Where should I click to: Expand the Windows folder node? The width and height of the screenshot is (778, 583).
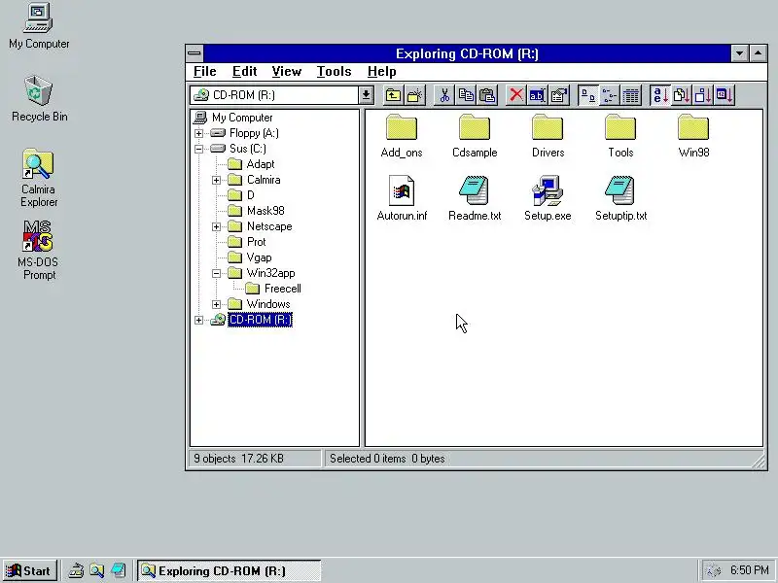216,304
